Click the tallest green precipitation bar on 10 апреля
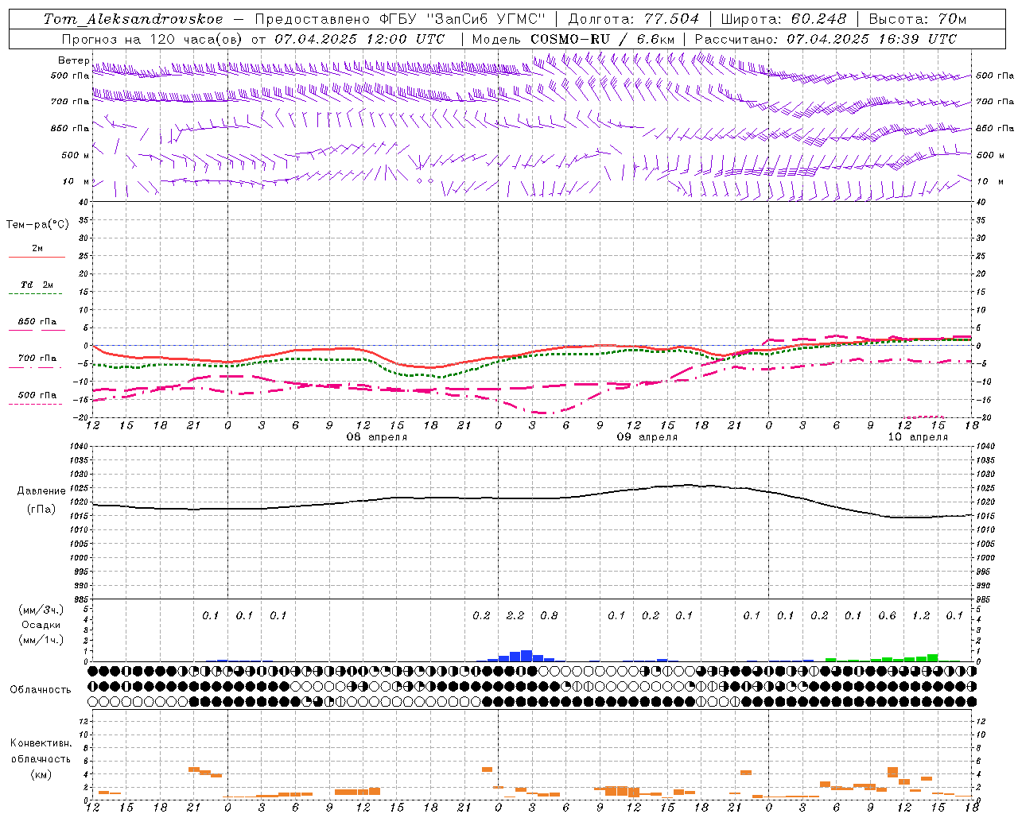Screen dimensions: 1018x814 pos(933,658)
